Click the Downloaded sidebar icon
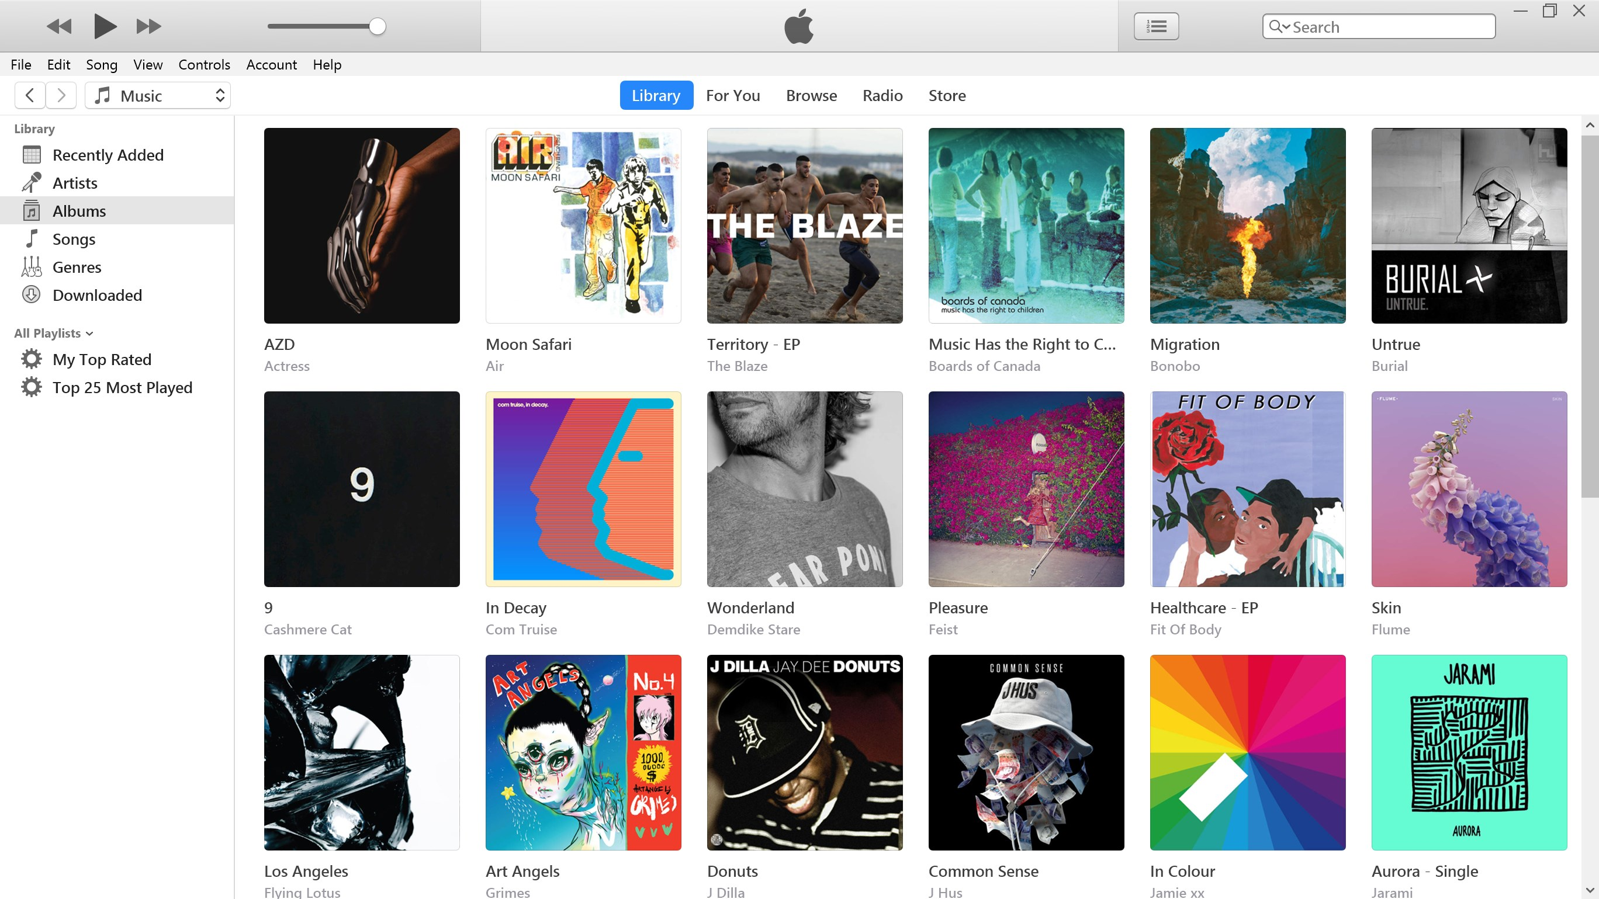 point(31,294)
